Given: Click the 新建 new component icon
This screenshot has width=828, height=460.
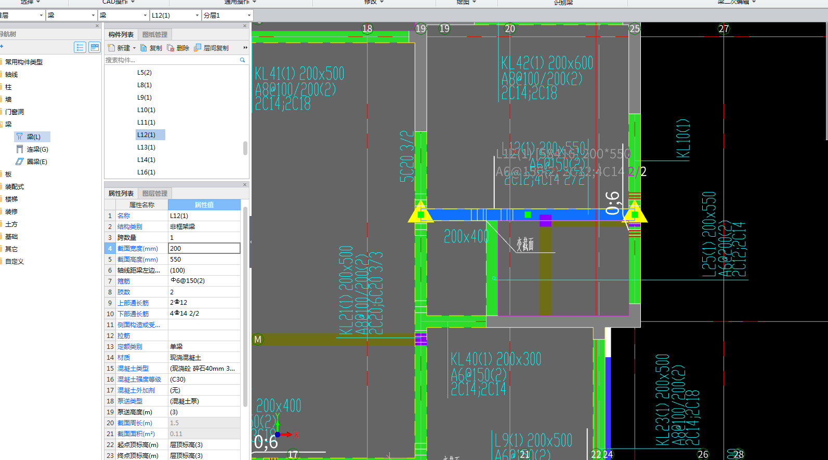Looking at the screenshot, I should 111,48.
